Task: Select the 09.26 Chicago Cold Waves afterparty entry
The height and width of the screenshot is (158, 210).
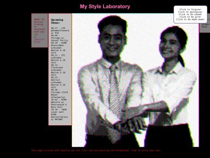Action: (x=59, y=93)
